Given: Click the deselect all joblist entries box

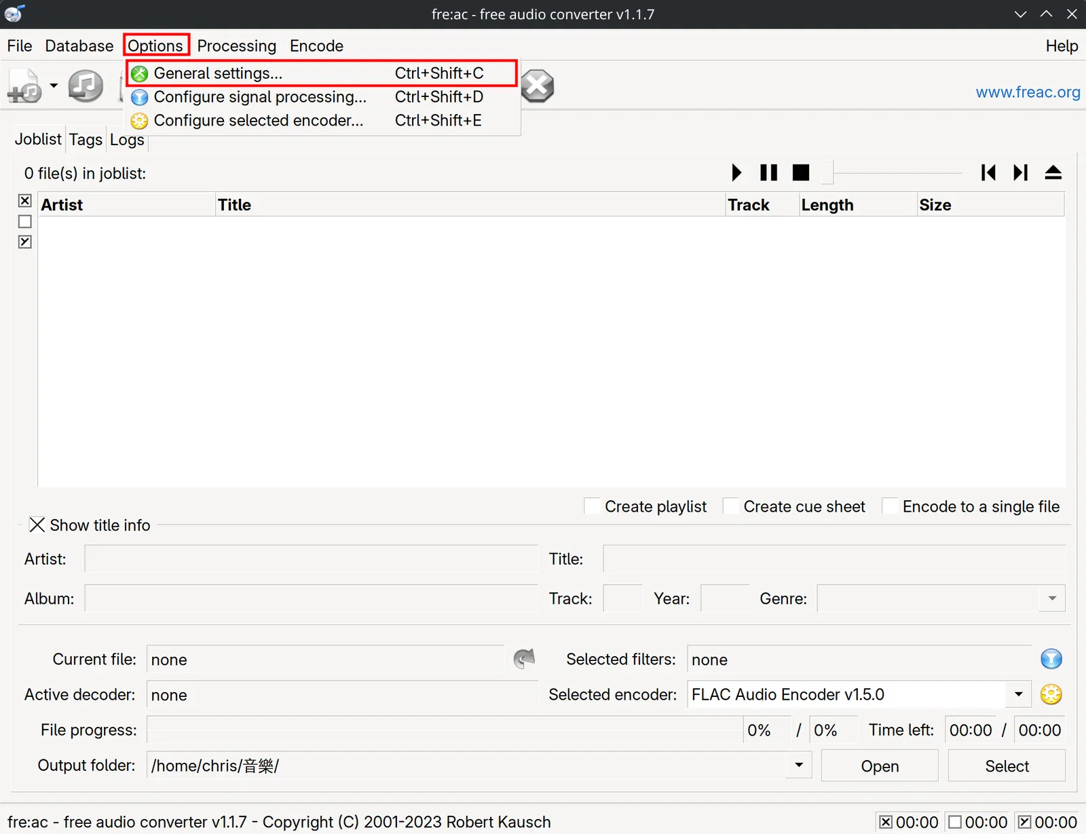Looking at the screenshot, I should [x=25, y=221].
